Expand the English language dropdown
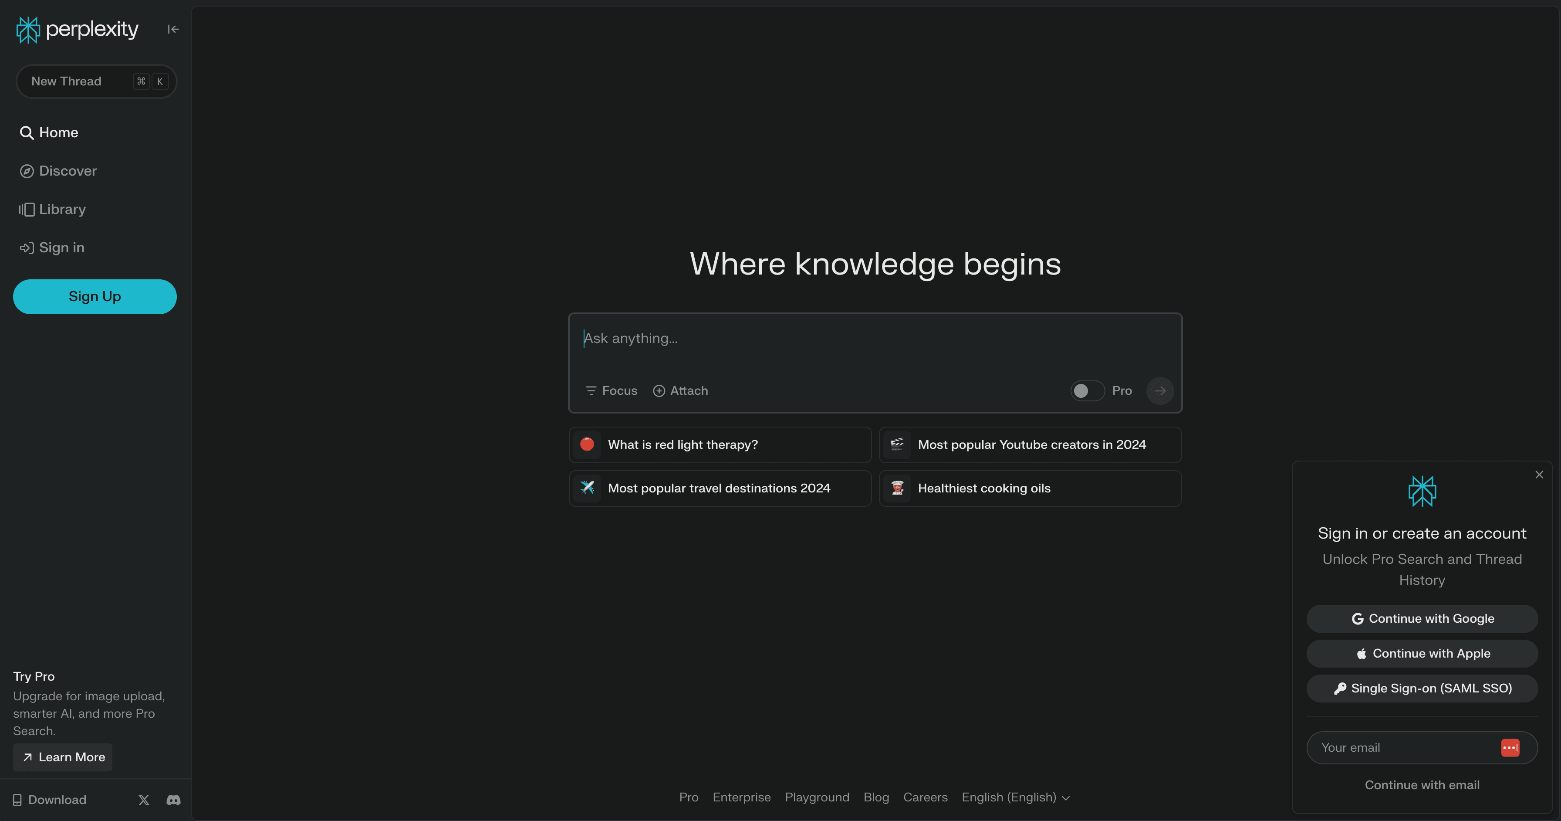The image size is (1561, 821). coord(1016,797)
